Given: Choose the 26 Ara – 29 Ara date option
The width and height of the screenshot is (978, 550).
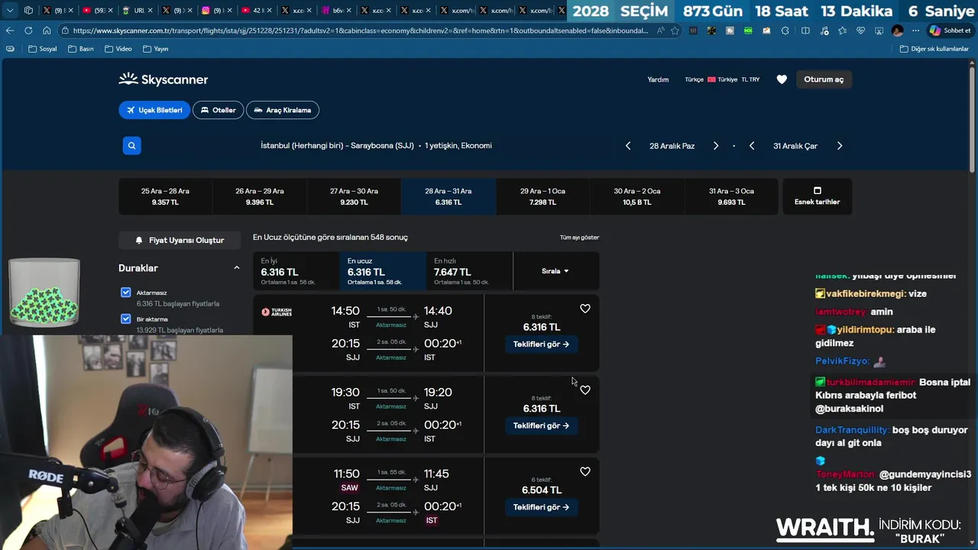Looking at the screenshot, I should 260,196.
